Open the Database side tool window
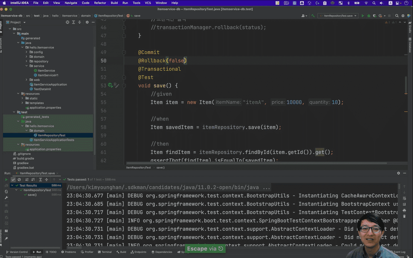Viewport: 413px width, 258px height. click(x=410, y=46)
